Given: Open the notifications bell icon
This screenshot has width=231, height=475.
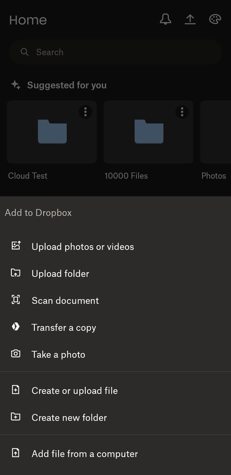Looking at the screenshot, I should coord(165,20).
